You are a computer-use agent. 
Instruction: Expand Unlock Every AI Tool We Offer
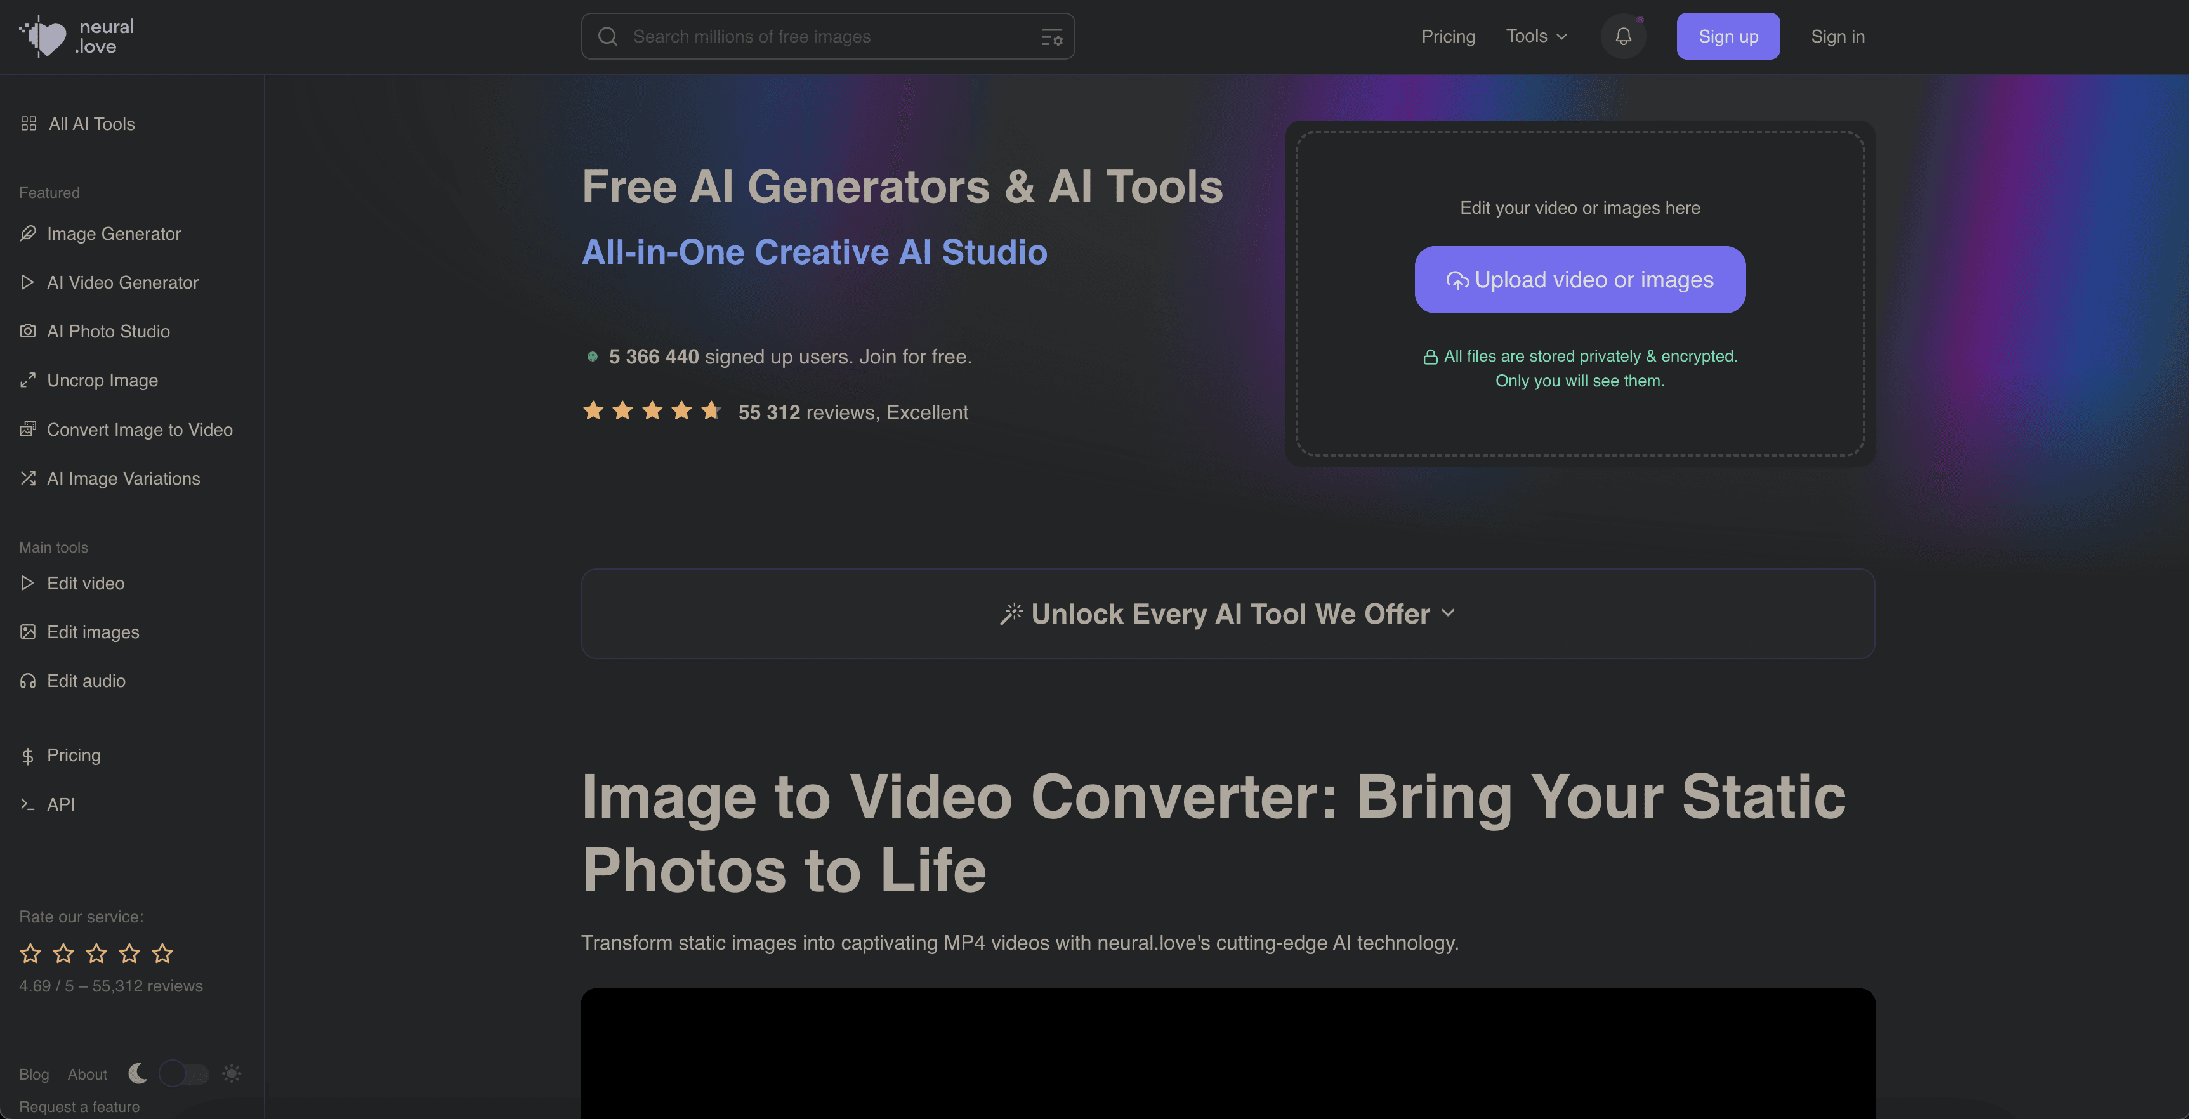1227,613
